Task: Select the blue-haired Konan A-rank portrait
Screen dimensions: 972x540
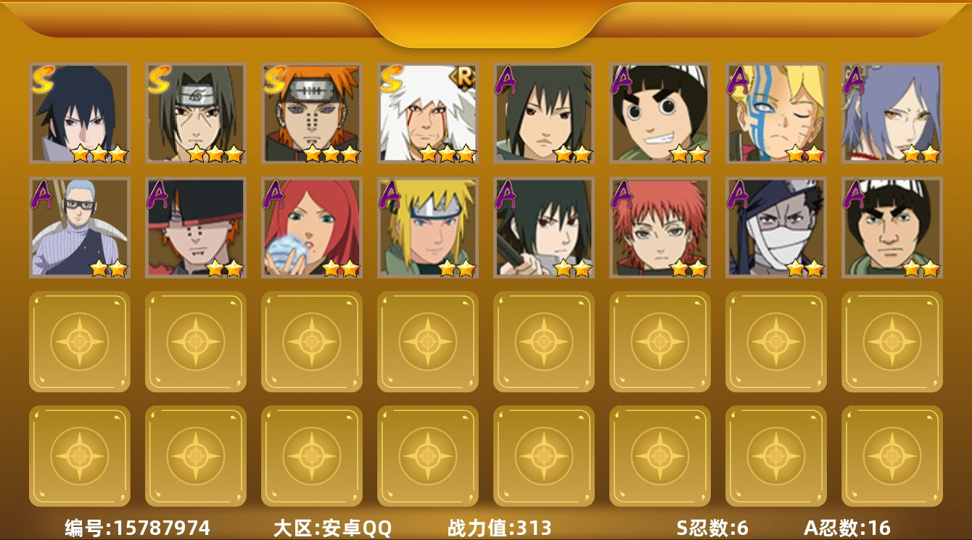Action: click(x=892, y=113)
